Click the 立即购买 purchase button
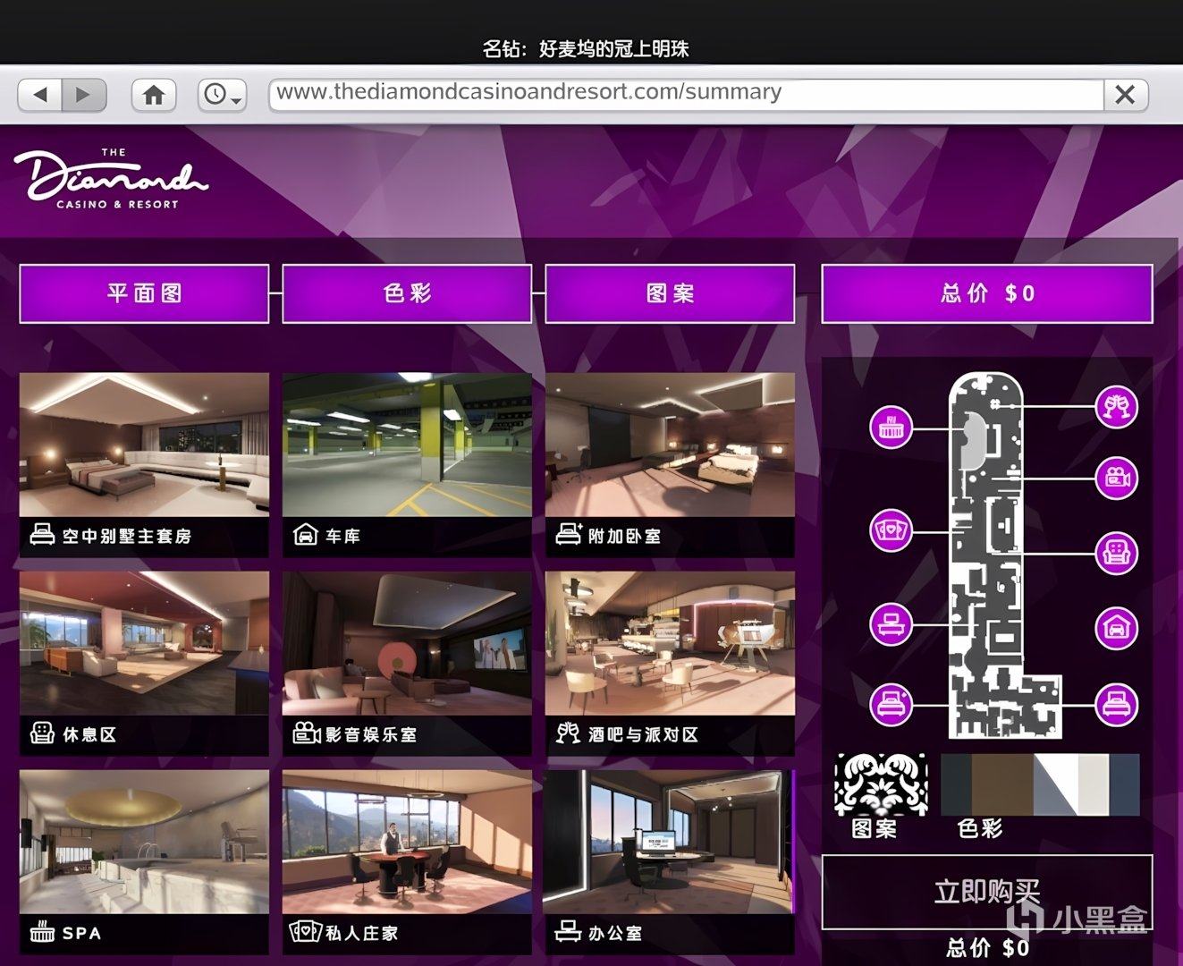1183x966 pixels. 987,892
